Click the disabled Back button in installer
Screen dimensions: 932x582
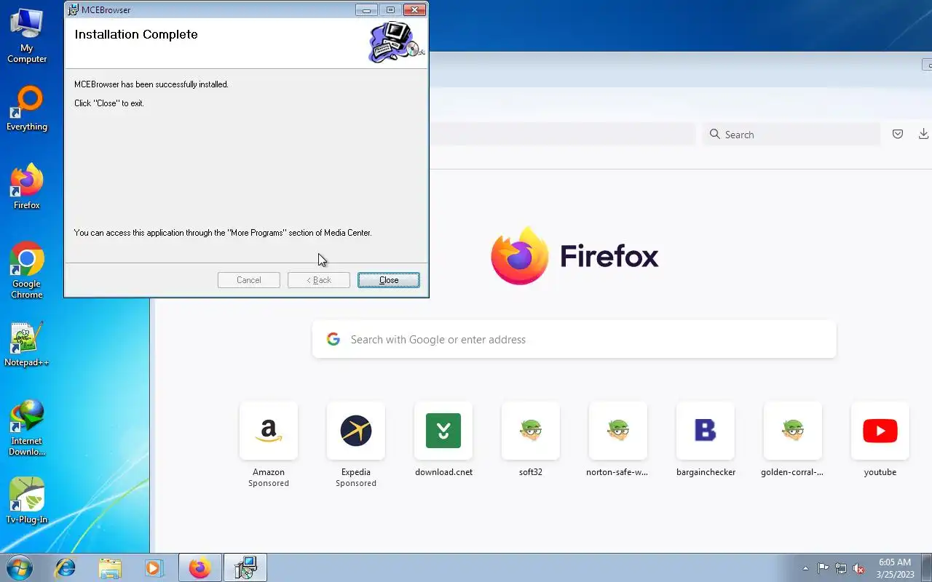tap(319, 280)
